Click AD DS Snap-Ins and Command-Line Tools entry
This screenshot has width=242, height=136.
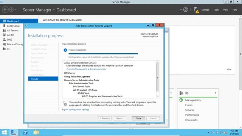[x=102, y=96]
